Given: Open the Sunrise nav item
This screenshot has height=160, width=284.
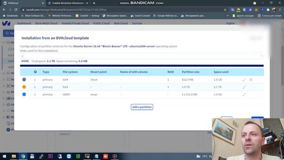Looking at the screenshot, I should tap(137, 23).
